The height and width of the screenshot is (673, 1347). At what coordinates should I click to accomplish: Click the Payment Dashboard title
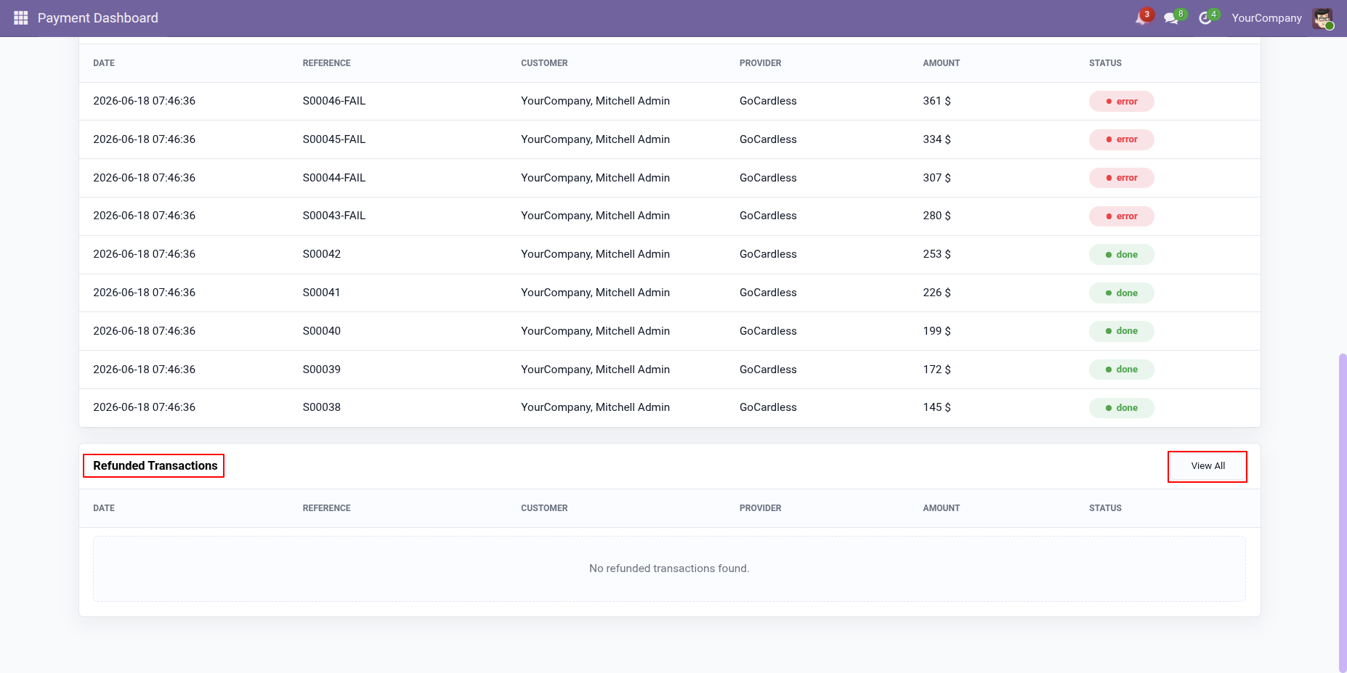[x=98, y=18]
